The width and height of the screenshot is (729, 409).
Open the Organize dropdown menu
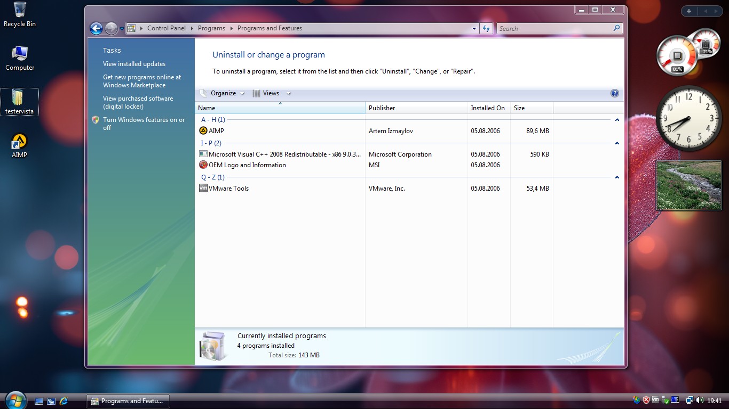[223, 93]
